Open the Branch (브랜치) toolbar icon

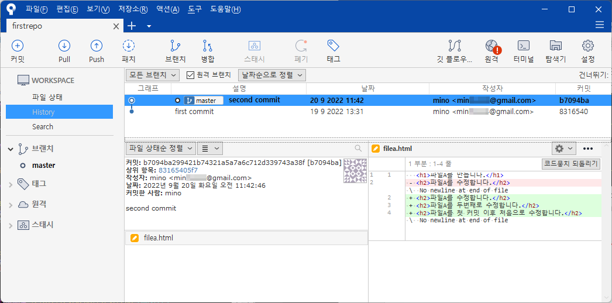[x=176, y=46]
